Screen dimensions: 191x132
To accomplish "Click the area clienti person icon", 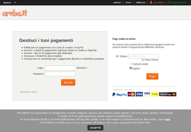I will (x=151, y=2).
